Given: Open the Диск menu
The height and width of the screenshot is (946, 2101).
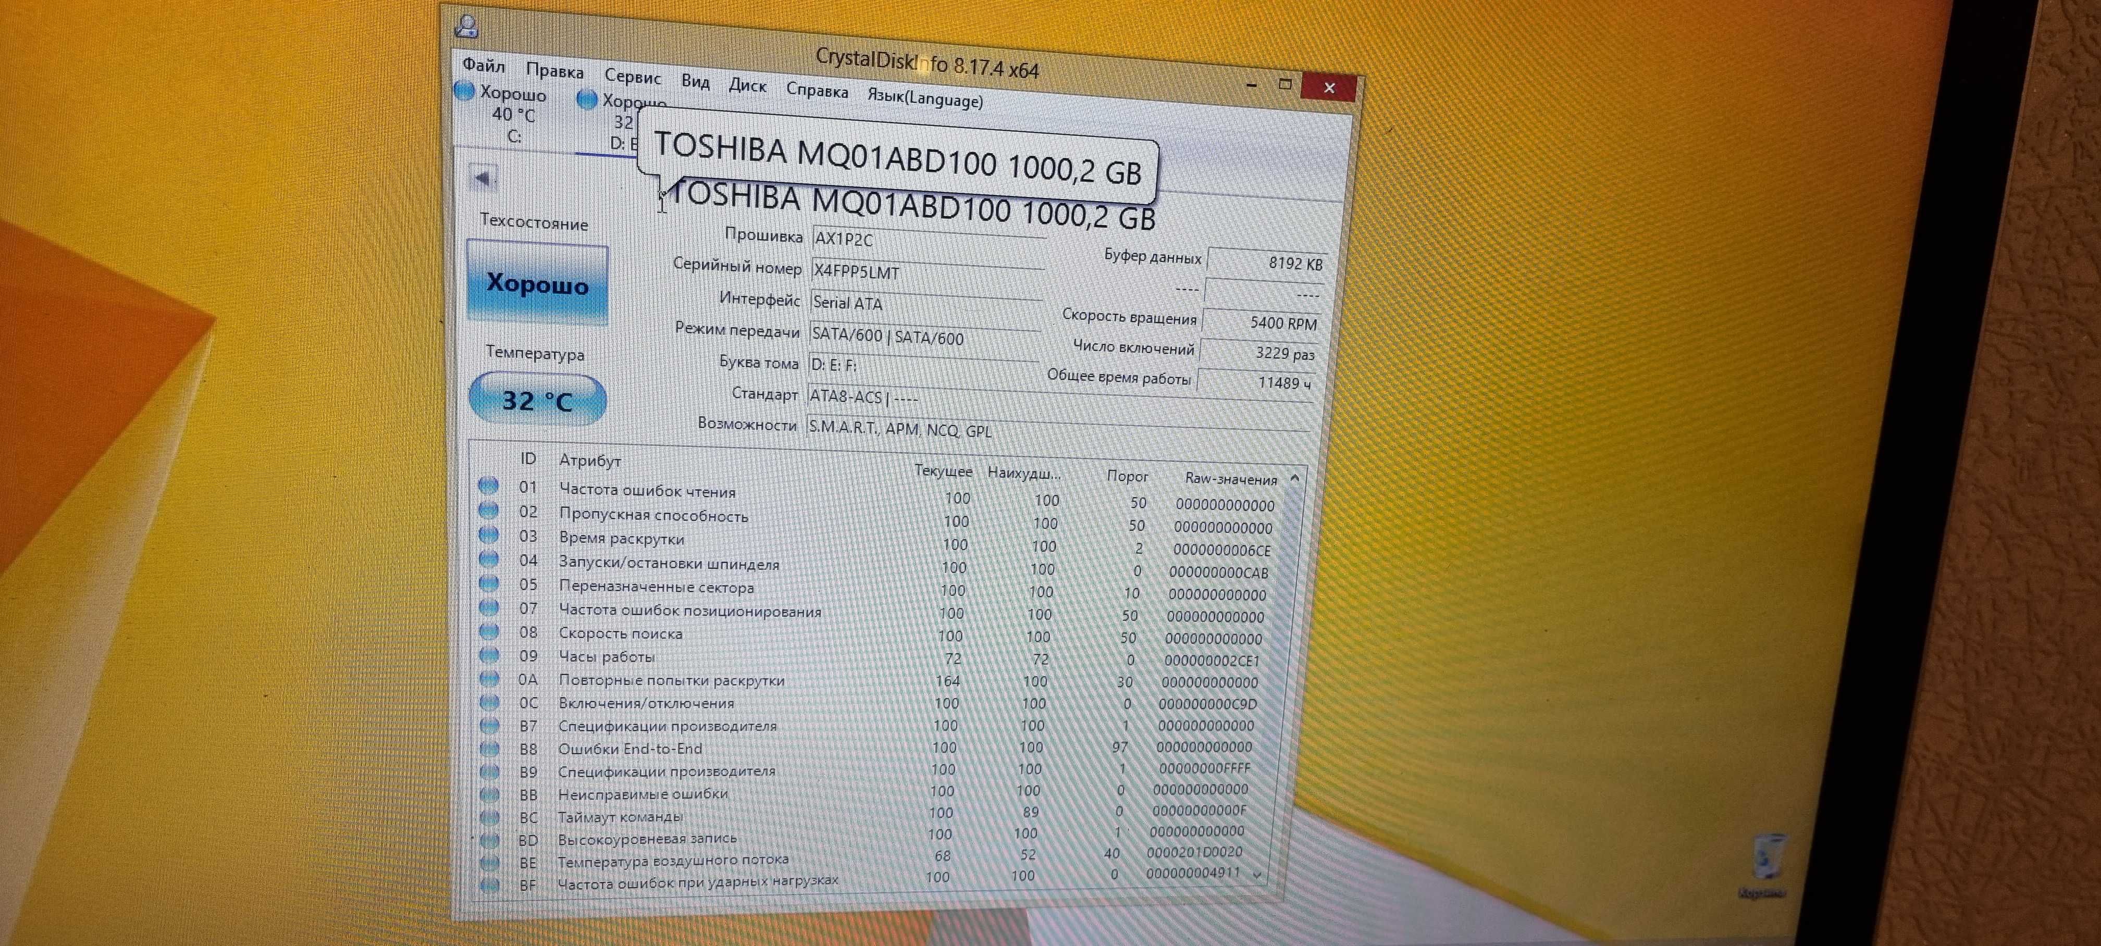Looking at the screenshot, I should point(747,85).
